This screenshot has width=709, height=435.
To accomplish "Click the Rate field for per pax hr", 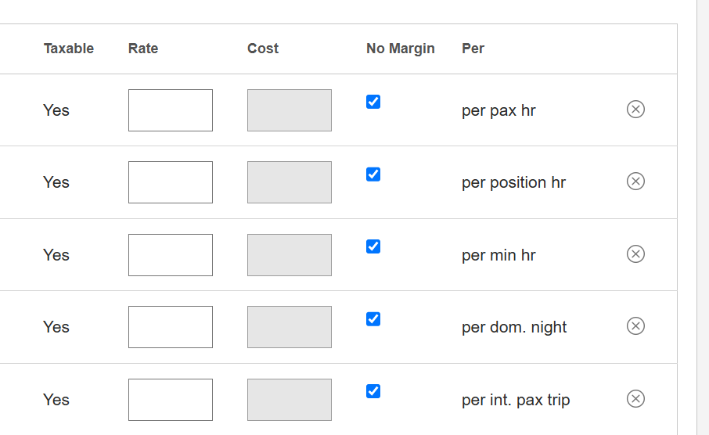I will click(171, 110).
